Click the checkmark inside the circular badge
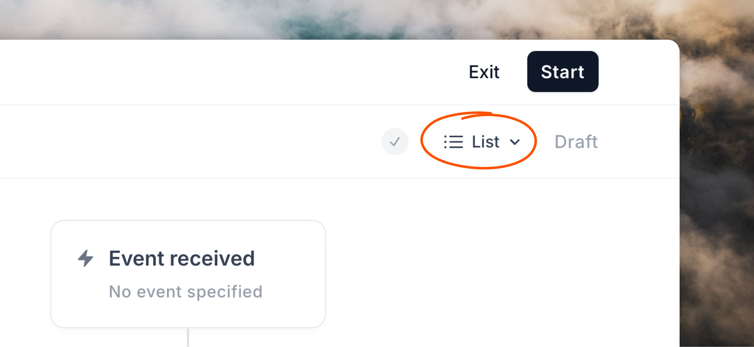Image resolution: width=754 pixels, height=347 pixels. coord(395,142)
